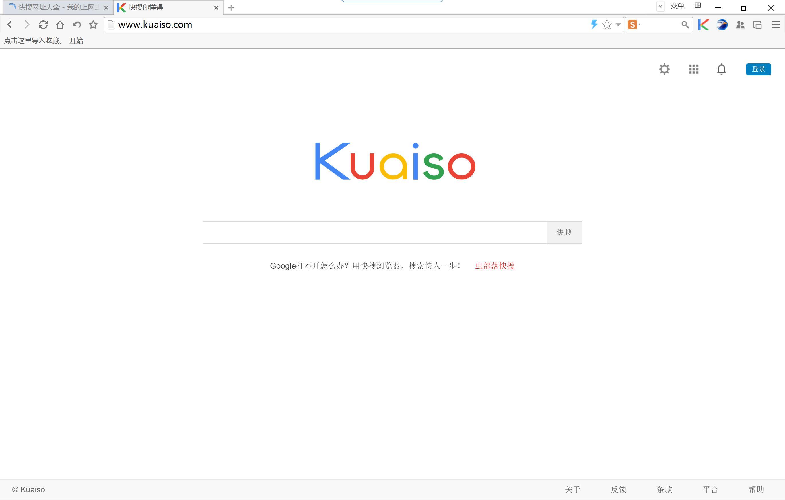Open the apps grid icon
785x500 pixels.
tap(693, 69)
